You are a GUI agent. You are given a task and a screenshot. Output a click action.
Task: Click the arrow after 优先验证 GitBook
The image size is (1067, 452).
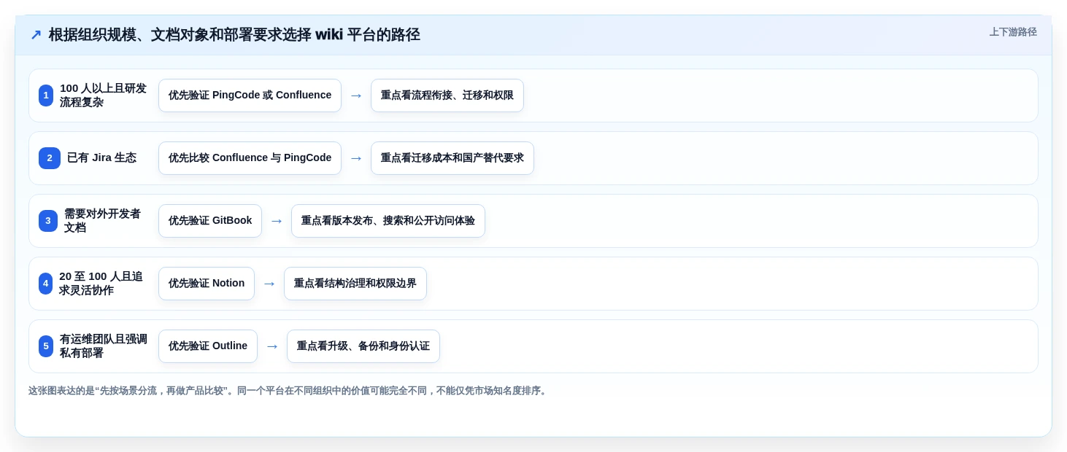pos(277,221)
